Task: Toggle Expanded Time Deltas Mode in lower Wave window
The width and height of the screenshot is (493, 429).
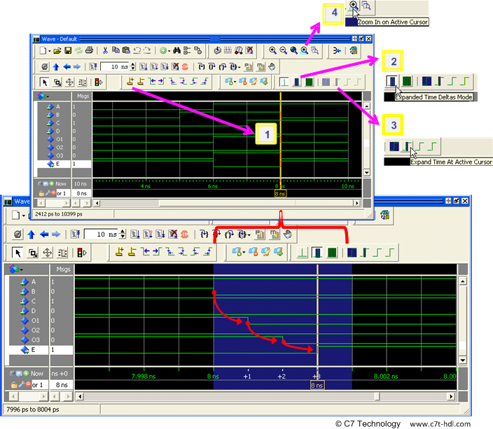Action: pyautogui.click(x=317, y=253)
